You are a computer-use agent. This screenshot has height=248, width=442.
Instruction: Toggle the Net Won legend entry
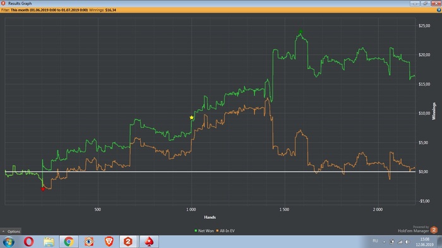click(204, 231)
